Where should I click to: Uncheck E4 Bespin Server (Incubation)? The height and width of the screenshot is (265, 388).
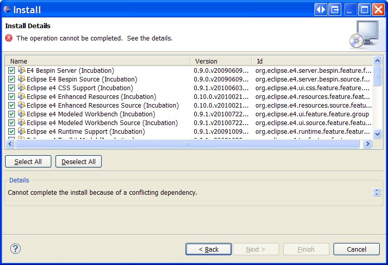click(x=11, y=71)
